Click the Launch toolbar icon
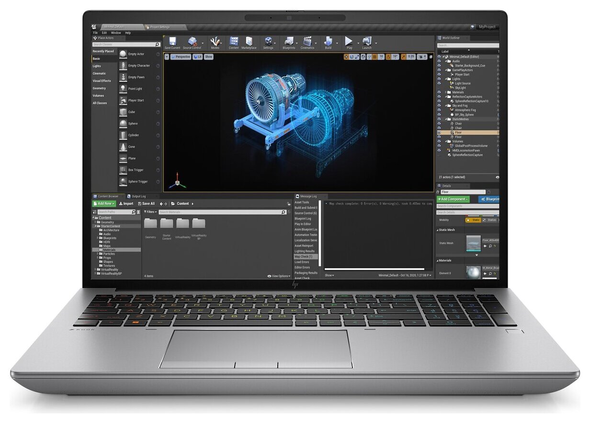590x423 pixels. click(x=367, y=41)
